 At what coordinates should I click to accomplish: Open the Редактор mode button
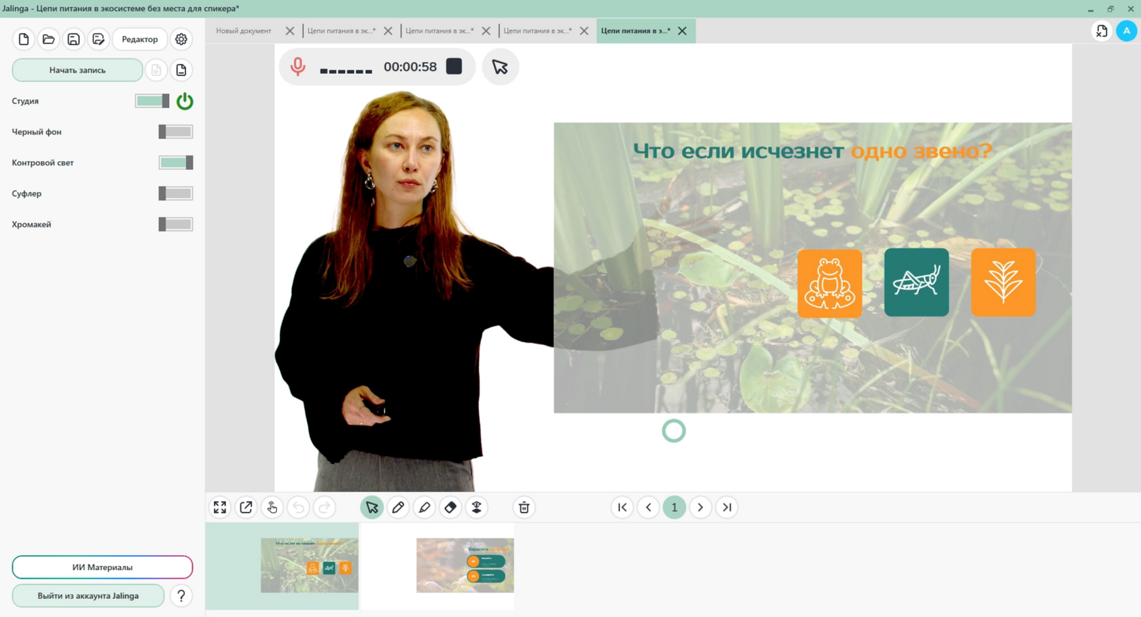[140, 39]
